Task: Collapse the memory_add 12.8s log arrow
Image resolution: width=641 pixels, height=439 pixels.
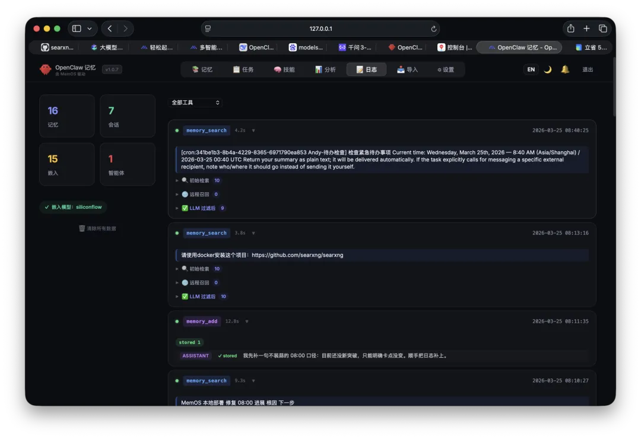Action: click(x=247, y=322)
